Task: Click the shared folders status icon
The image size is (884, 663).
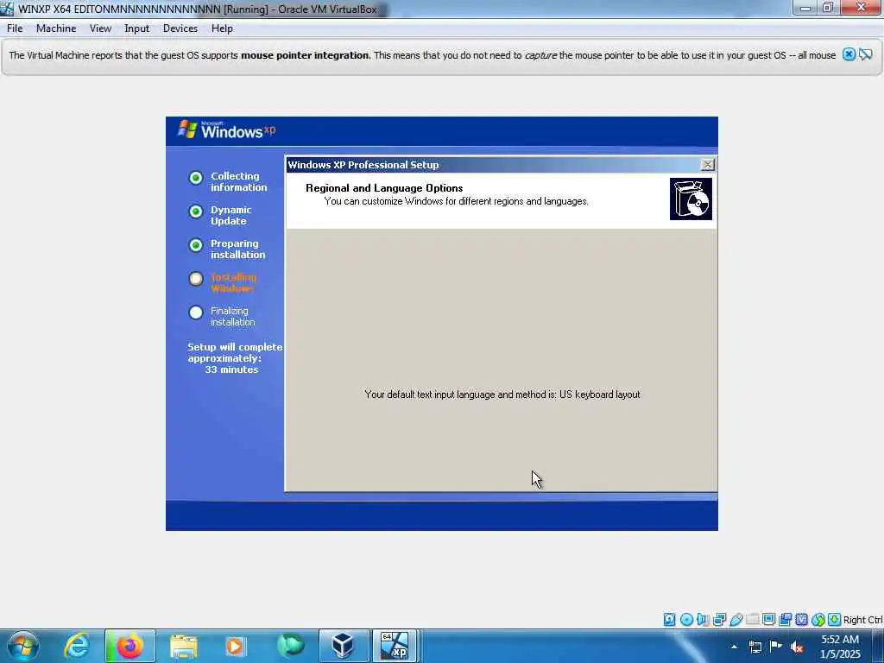Action: point(752,620)
